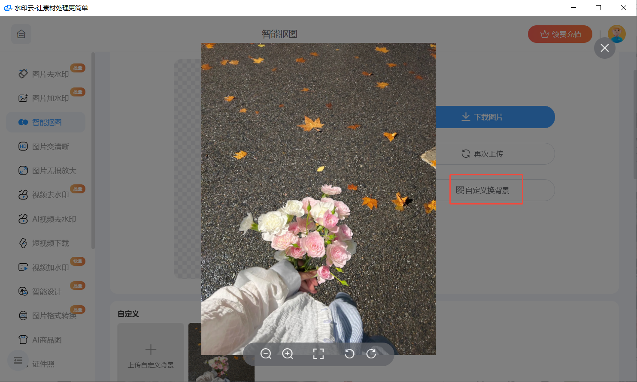Click the sidebar vertical scrollbar

[93, 150]
